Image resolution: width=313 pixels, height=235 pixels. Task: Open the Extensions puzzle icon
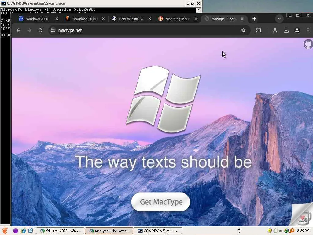pyautogui.click(x=259, y=30)
